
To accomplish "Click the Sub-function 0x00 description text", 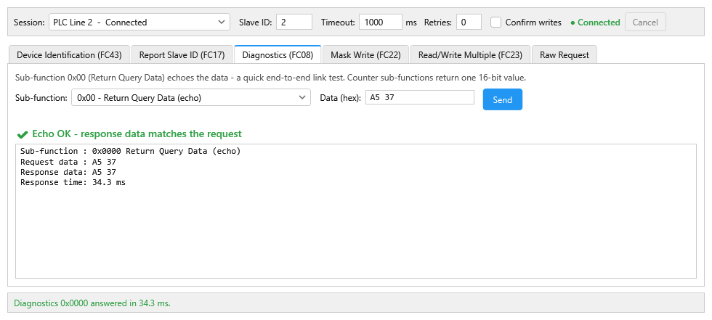I will pos(270,78).
